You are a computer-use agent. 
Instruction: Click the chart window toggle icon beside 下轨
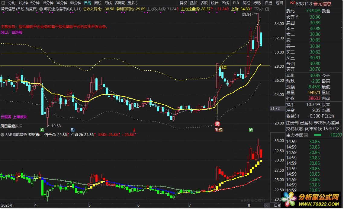(267, 9)
